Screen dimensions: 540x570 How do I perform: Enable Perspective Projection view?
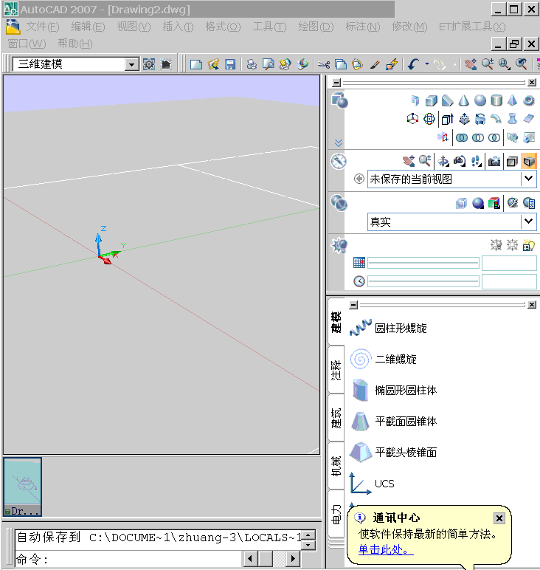point(528,161)
